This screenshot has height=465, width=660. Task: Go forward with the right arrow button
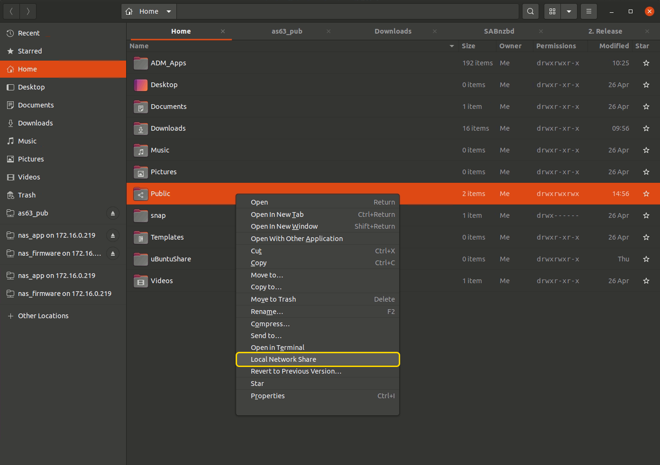tap(28, 11)
